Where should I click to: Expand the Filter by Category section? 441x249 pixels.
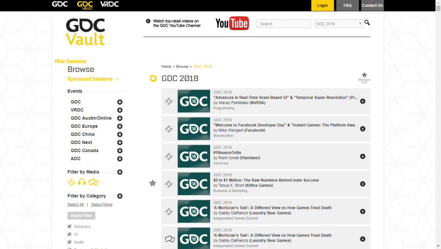pos(120,196)
